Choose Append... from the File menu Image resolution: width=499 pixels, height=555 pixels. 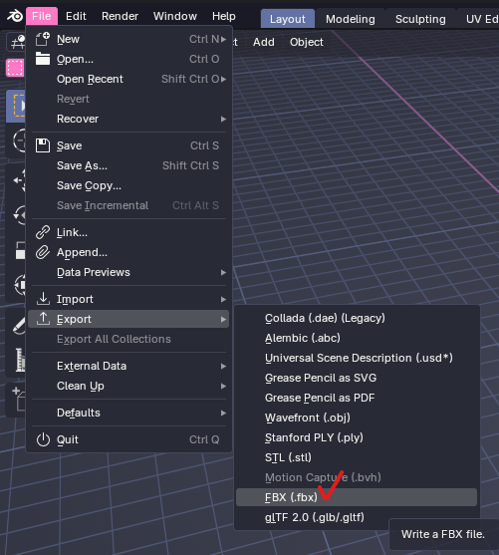128,252
